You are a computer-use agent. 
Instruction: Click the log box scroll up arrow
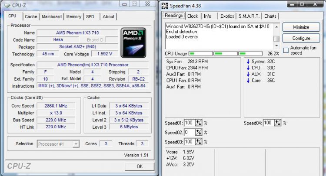tap(276, 27)
